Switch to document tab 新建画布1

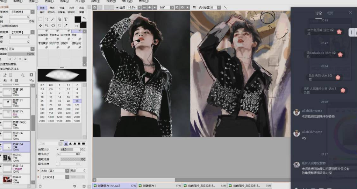click(159, 186)
